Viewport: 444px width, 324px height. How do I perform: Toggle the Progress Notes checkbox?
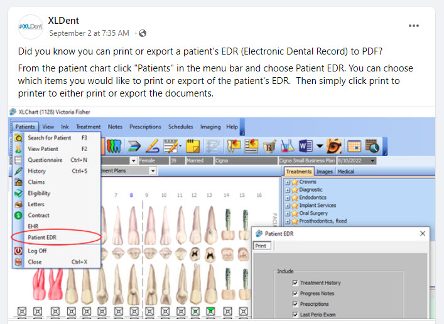point(295,293)
